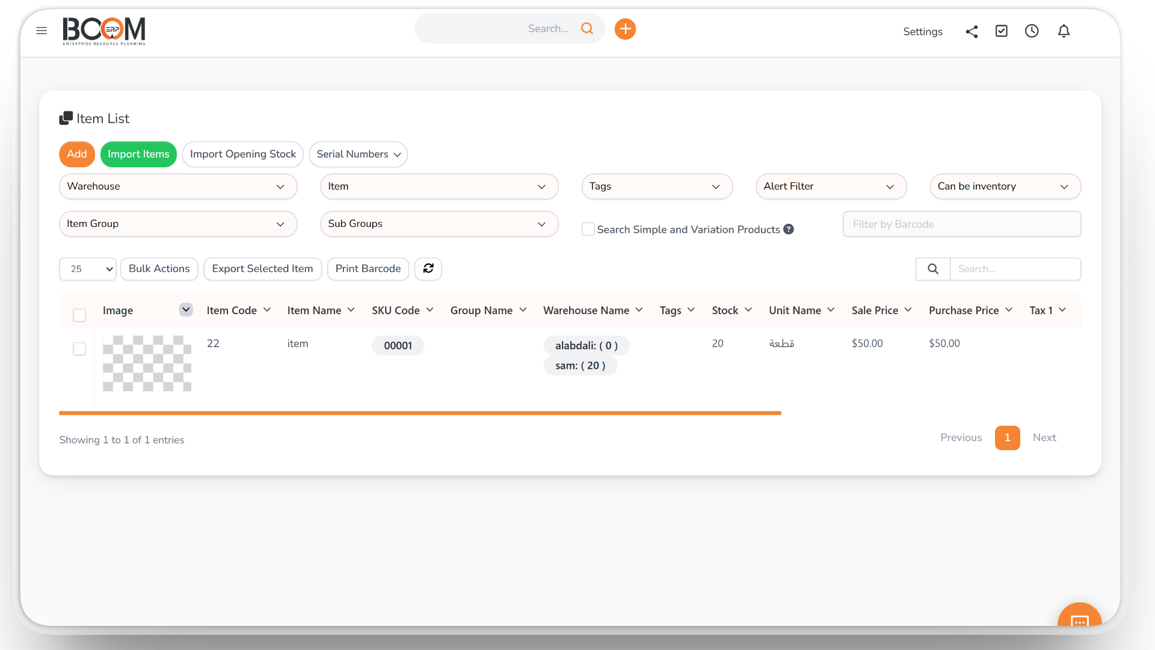Click the sam: ( 20 ) warehouse badge
The image size is (1155, 650).
click(580, 365)
